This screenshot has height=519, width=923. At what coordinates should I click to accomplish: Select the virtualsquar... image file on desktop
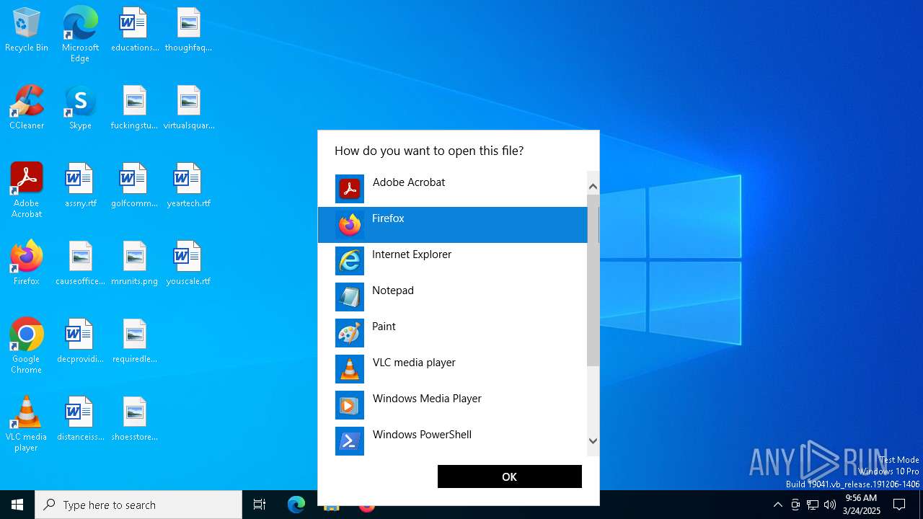tap(188, 108)
